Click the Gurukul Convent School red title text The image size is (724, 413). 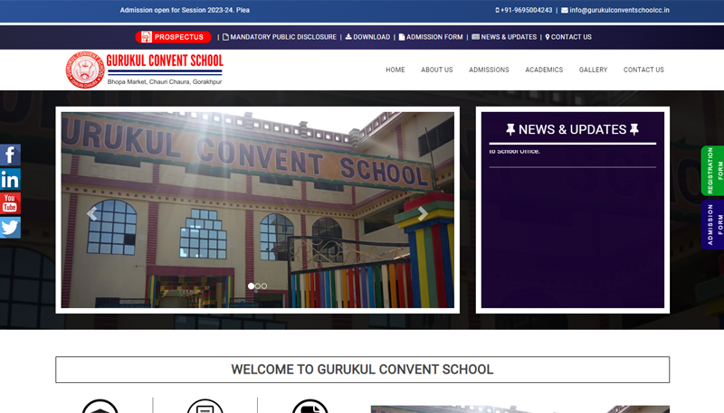tap(165, 61)
